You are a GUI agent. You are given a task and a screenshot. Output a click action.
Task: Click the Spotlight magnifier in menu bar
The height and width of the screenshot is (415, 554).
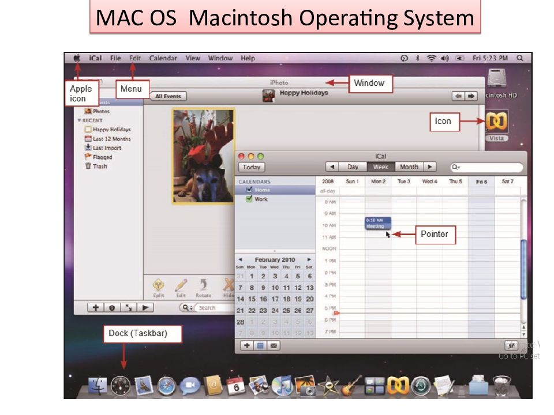pos(520,58)
